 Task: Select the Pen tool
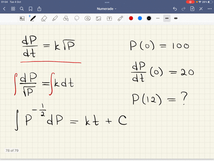33,18
